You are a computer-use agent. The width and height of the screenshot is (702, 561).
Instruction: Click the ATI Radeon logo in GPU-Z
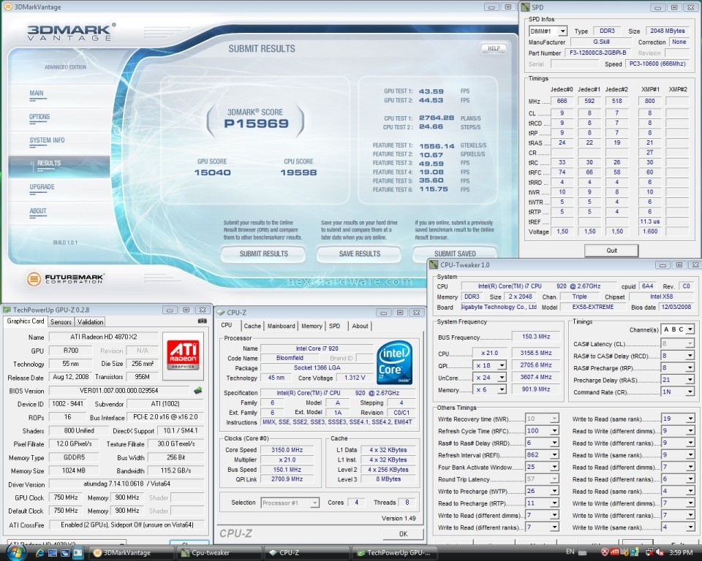pyautogui.click(x=183, y=355)
